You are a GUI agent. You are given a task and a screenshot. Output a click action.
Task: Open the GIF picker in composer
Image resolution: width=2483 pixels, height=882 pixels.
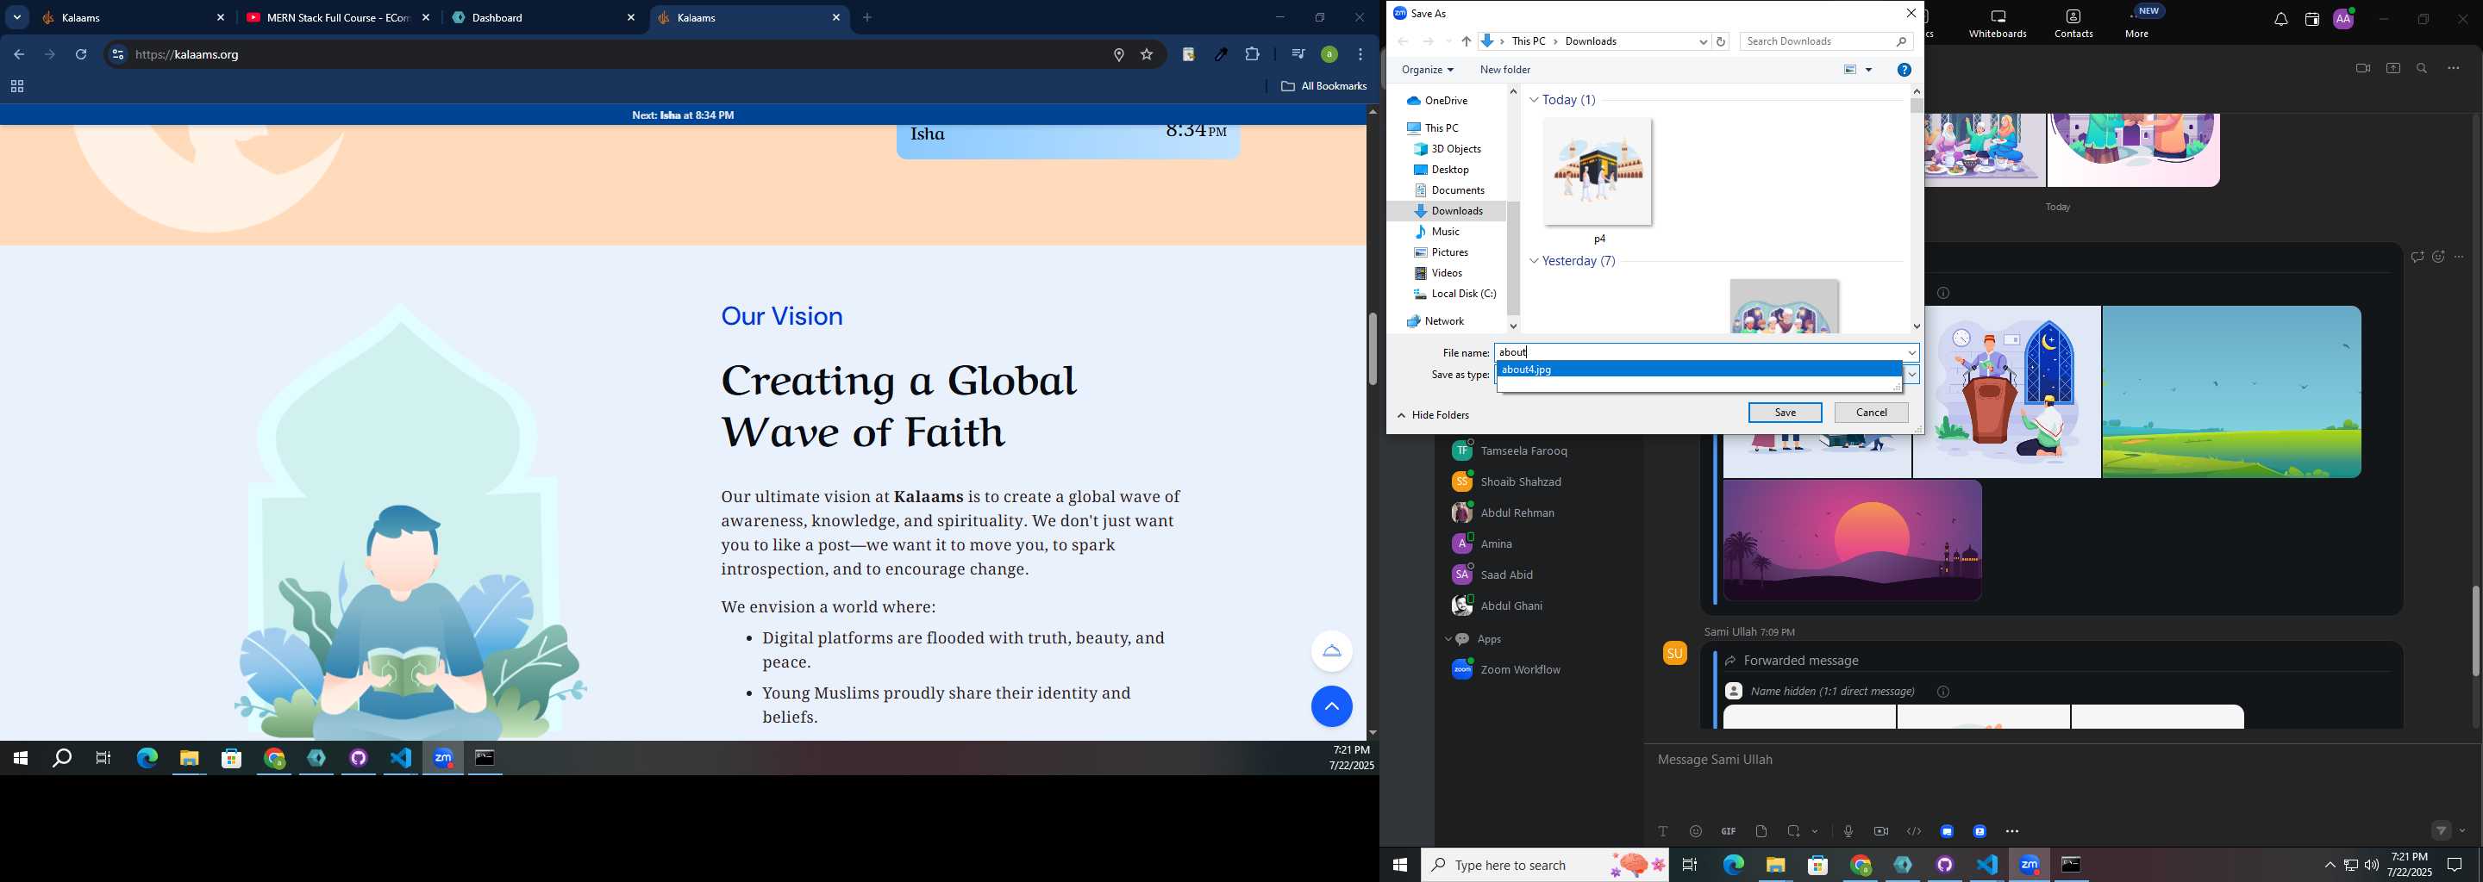coord(1729,831)
